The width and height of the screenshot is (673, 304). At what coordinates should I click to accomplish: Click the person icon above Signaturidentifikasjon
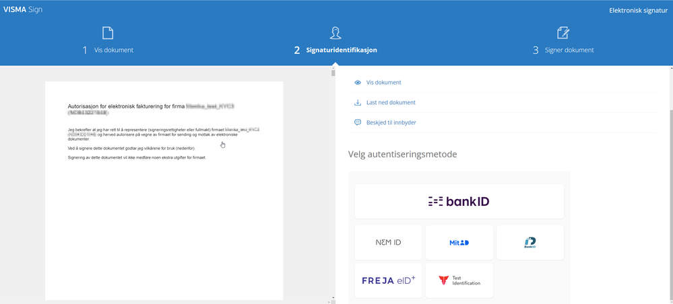coord(335,33)
